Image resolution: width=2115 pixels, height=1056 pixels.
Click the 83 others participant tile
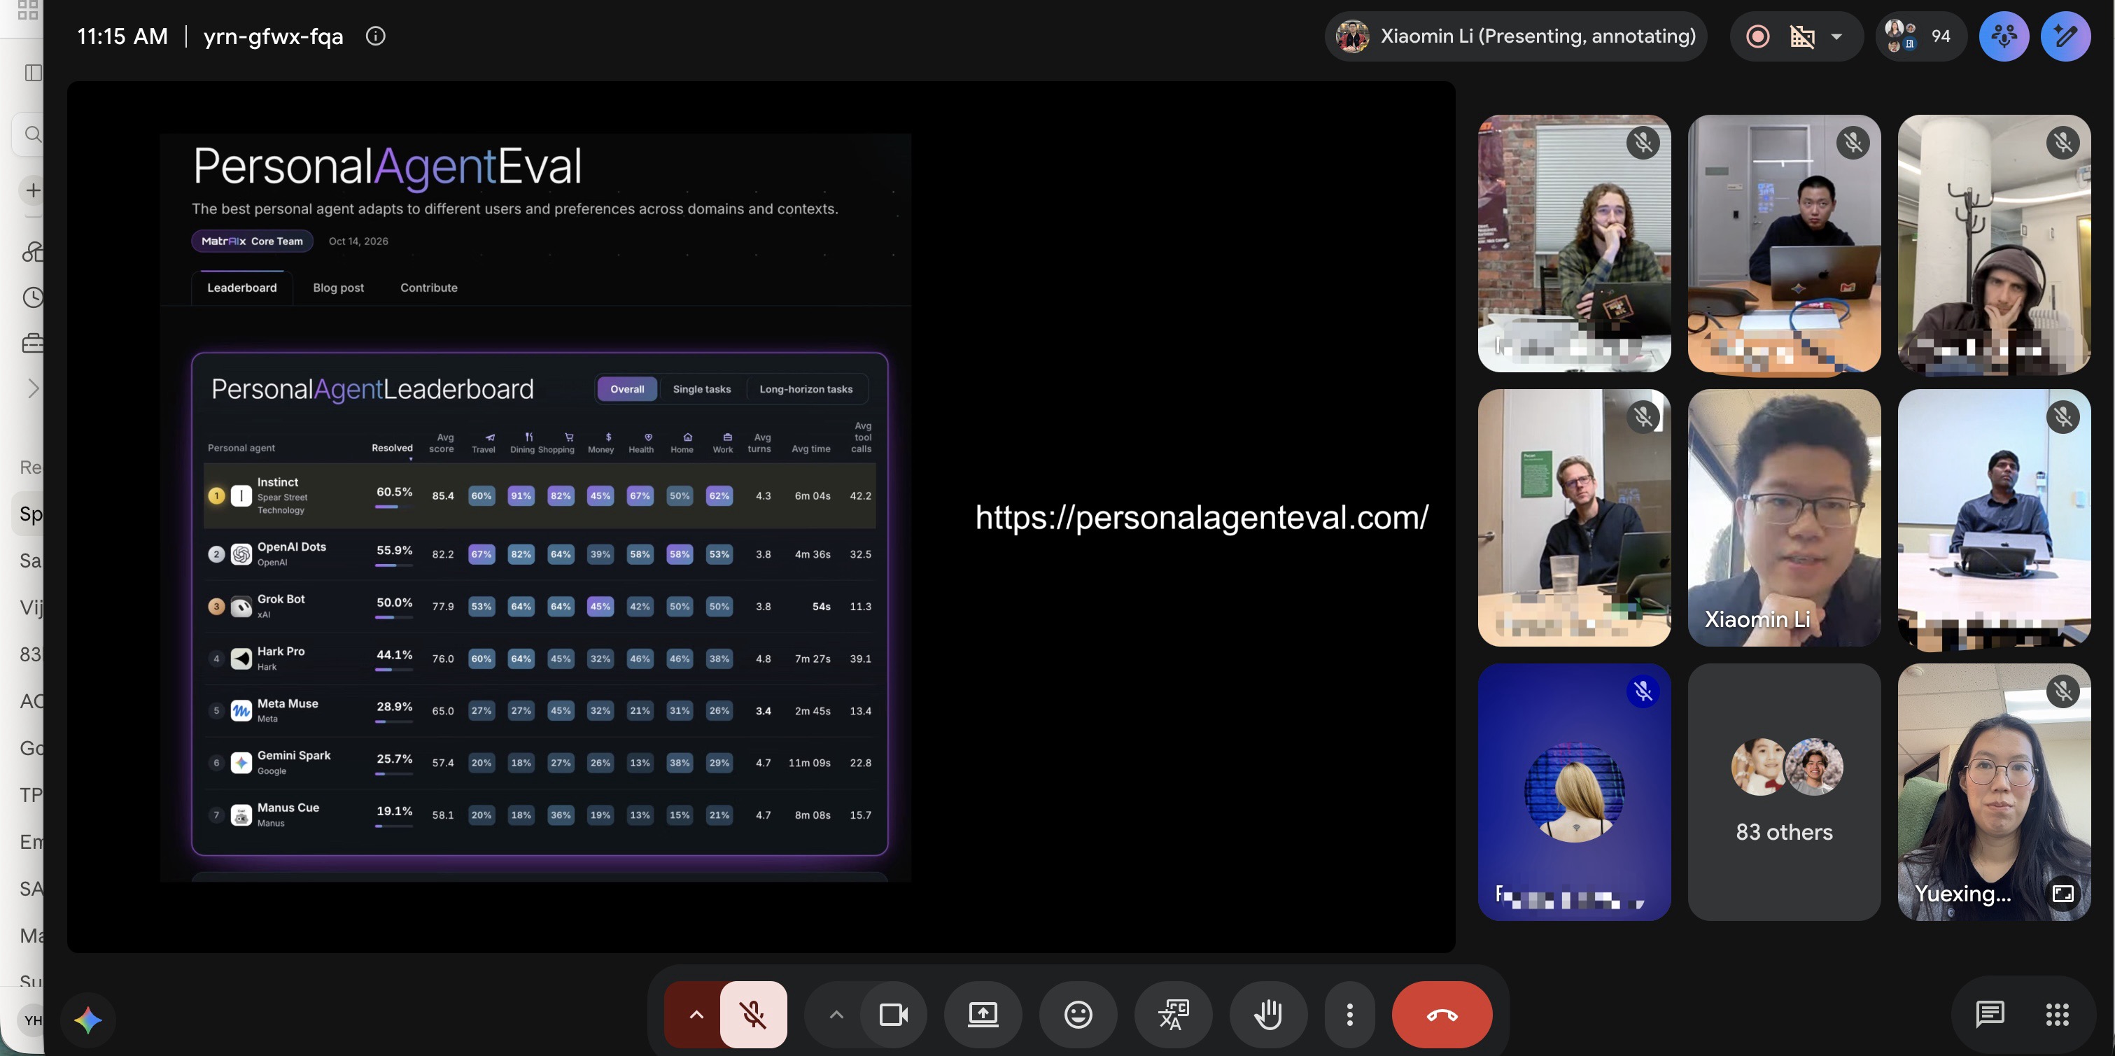pos(1784,791)
